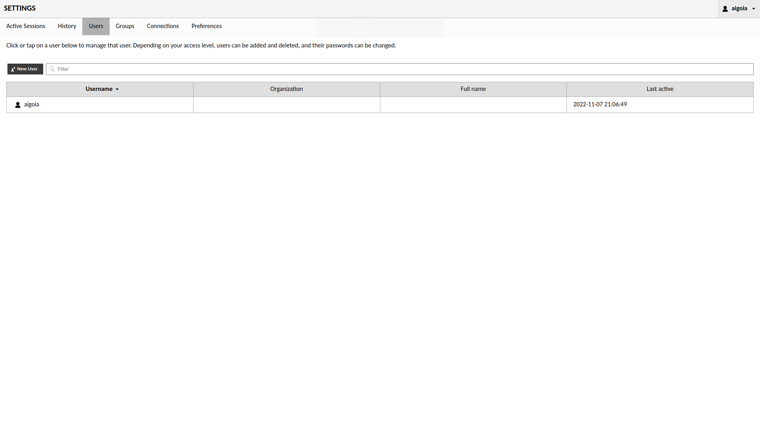760x427 pixels.
Task: Click the user icon beside aigoia row
Action: (18, 105)
